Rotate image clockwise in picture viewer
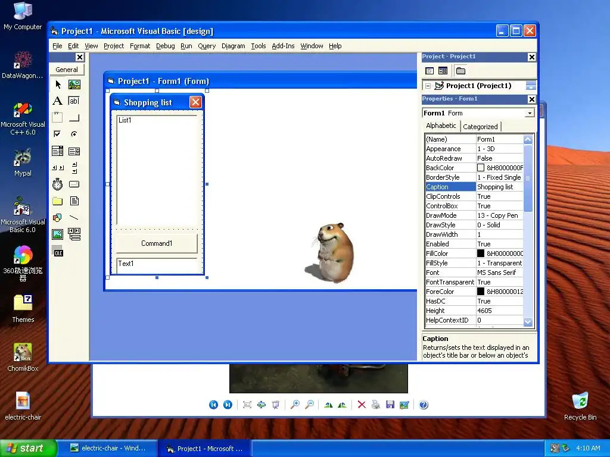The image size is (610, 457). pyautogui.click(x=328, y=405)
